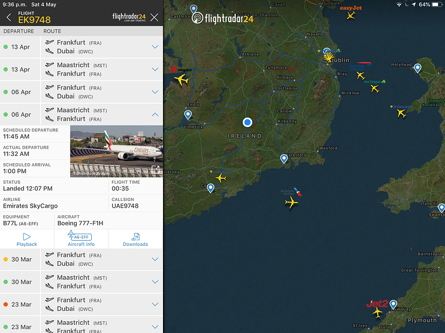Image resolution: width=445 pixels, height=333 pixels.
Task: Select the Jet2 aircraft near Newquay
Action: pyautogui.click(x=378, y=312)
